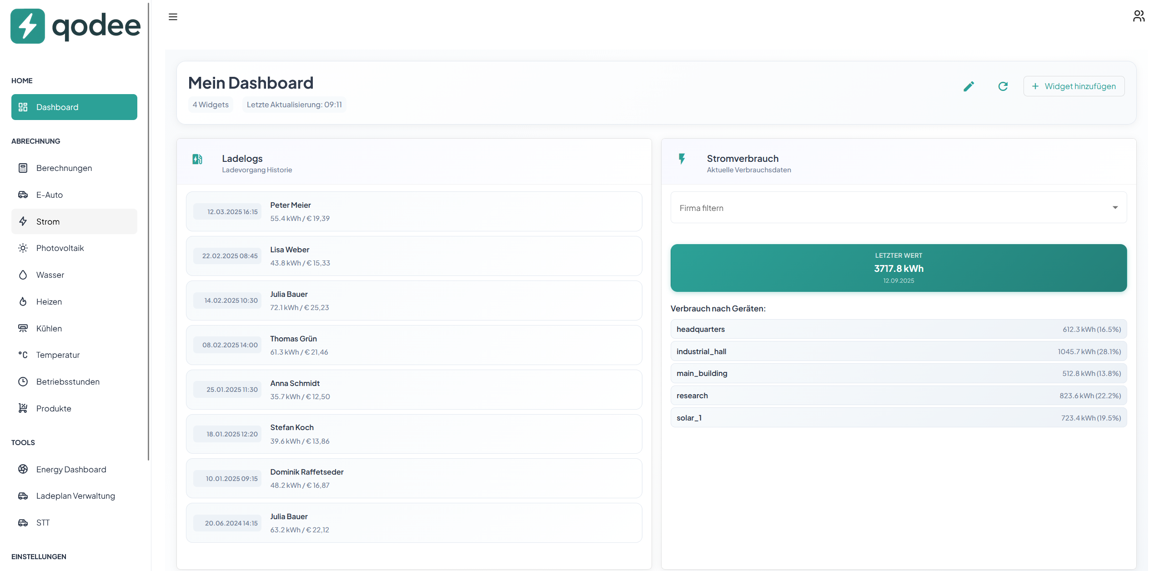
Task: Open Ladeplan Verwaltung
Action: point(75,496)
